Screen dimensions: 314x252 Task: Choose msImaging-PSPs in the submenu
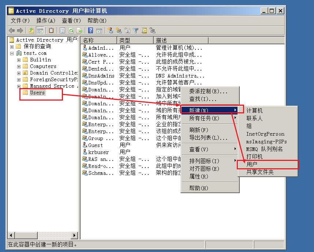(x=268, y=141)
